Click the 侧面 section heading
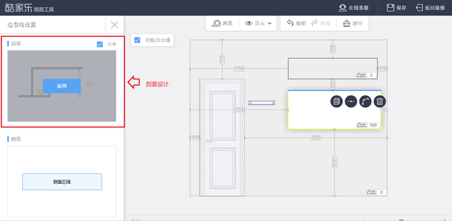452x221 pixels. [16, 139]
